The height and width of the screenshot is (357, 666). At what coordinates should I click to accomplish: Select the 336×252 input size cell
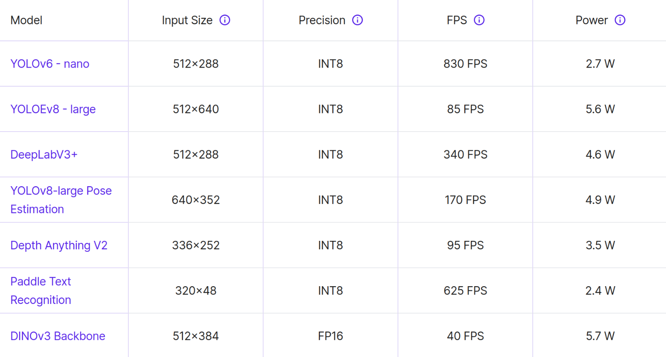[196, 245]
